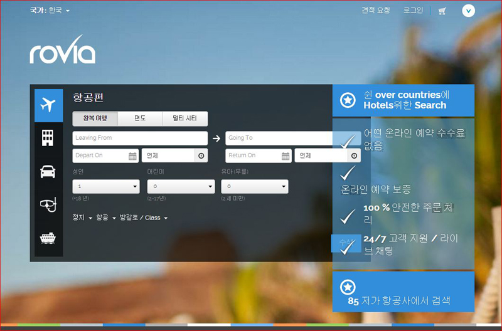502x331 pixels.
Task: Open the 유아 infants count dropdown
Action: click(255, 187)
